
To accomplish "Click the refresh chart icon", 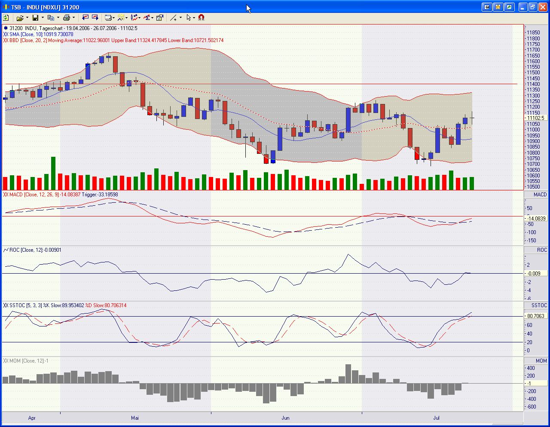I will click(6, 18).
